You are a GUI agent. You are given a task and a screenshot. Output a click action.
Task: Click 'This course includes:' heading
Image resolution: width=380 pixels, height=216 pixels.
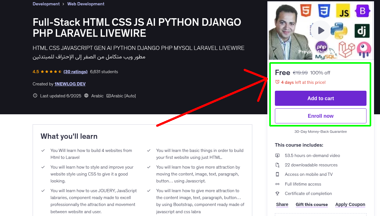pos(299,145)
